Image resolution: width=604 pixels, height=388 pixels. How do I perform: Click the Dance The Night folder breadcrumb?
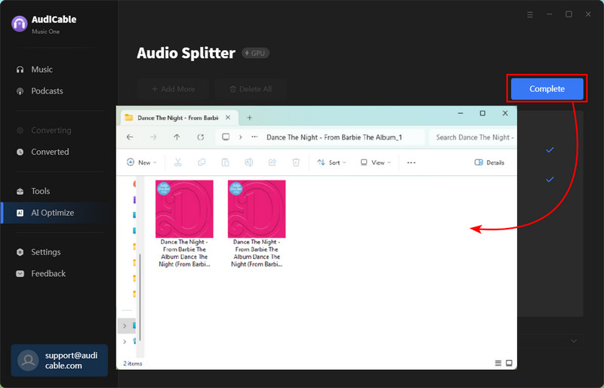tap(334, 137)
